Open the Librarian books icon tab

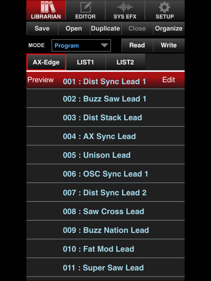coord(46,10)
